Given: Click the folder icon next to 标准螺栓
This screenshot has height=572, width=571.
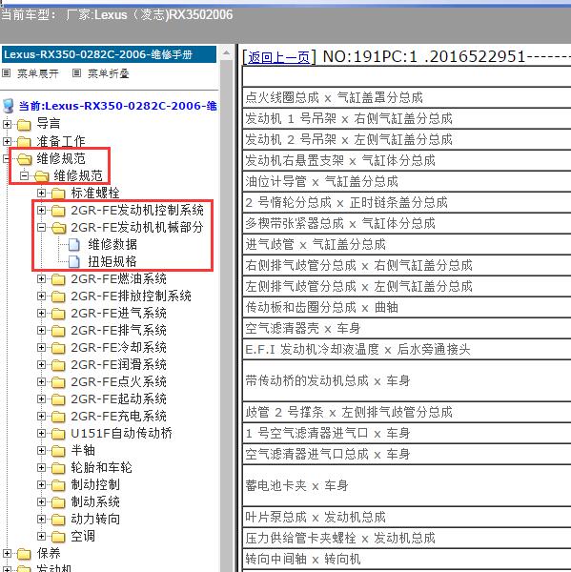Looking at the screenshot, I should click(58, 194).
